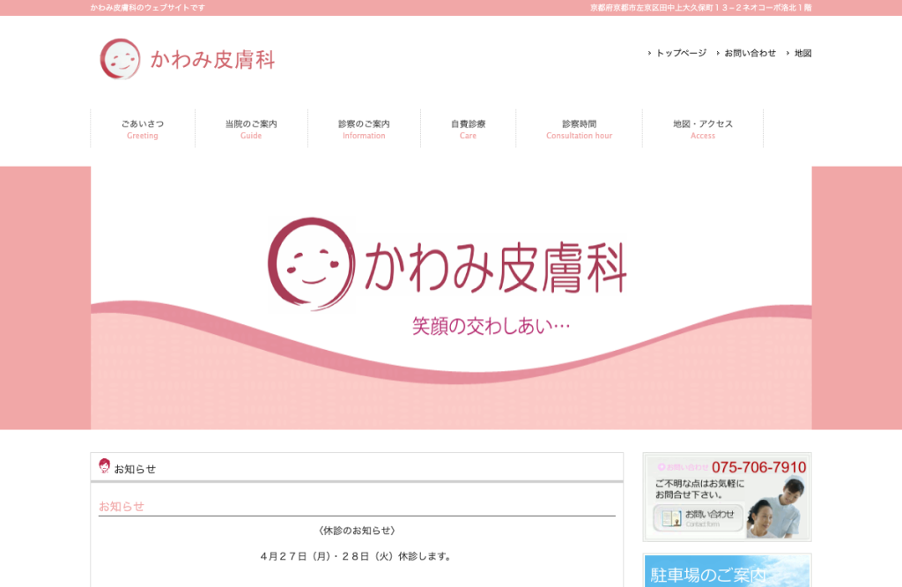Click the phone number 075-706-7910
902x587 pixels.
758,467
